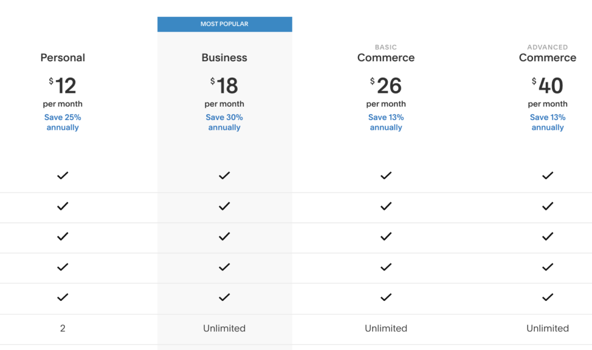Click Save 13% annually under Advanced Commerce
The image size is (592, 350).
(547, 122)
